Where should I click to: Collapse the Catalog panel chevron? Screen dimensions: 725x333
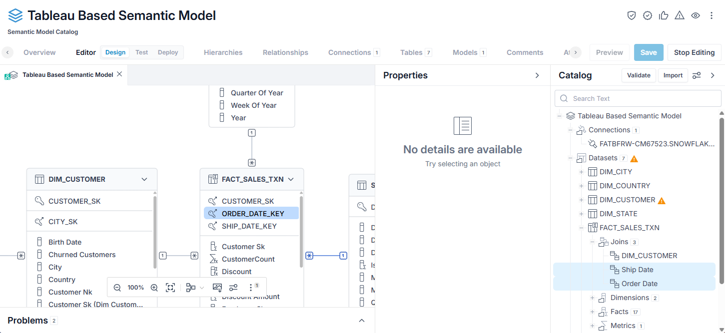713,75
